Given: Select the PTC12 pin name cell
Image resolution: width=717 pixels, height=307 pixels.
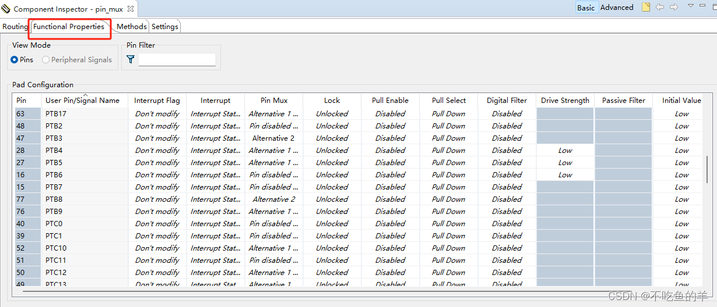Looking at the screenshot, I should 85,272.
